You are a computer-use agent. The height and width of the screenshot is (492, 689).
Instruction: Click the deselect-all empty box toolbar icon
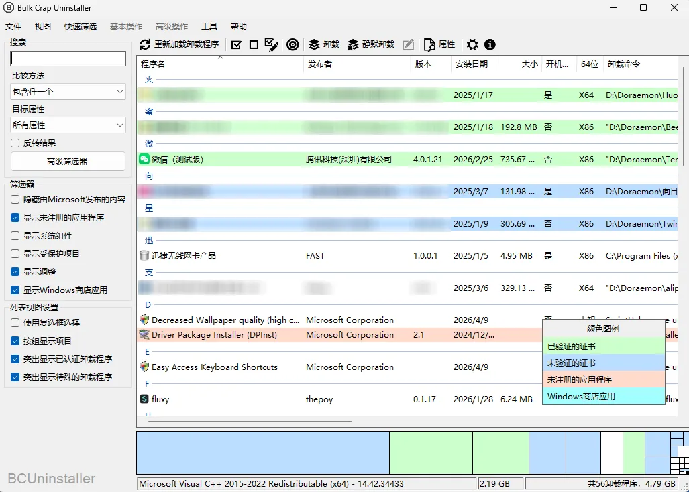(x=254, y=44)
